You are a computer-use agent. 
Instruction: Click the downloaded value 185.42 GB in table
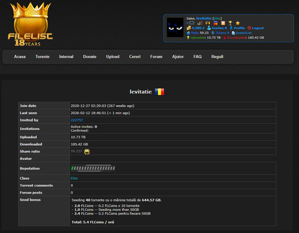tap(80, 145)
